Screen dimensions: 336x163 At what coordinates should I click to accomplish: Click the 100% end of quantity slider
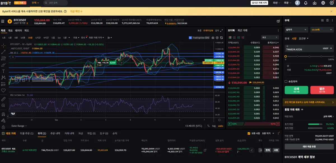click(x=333, y=56)
